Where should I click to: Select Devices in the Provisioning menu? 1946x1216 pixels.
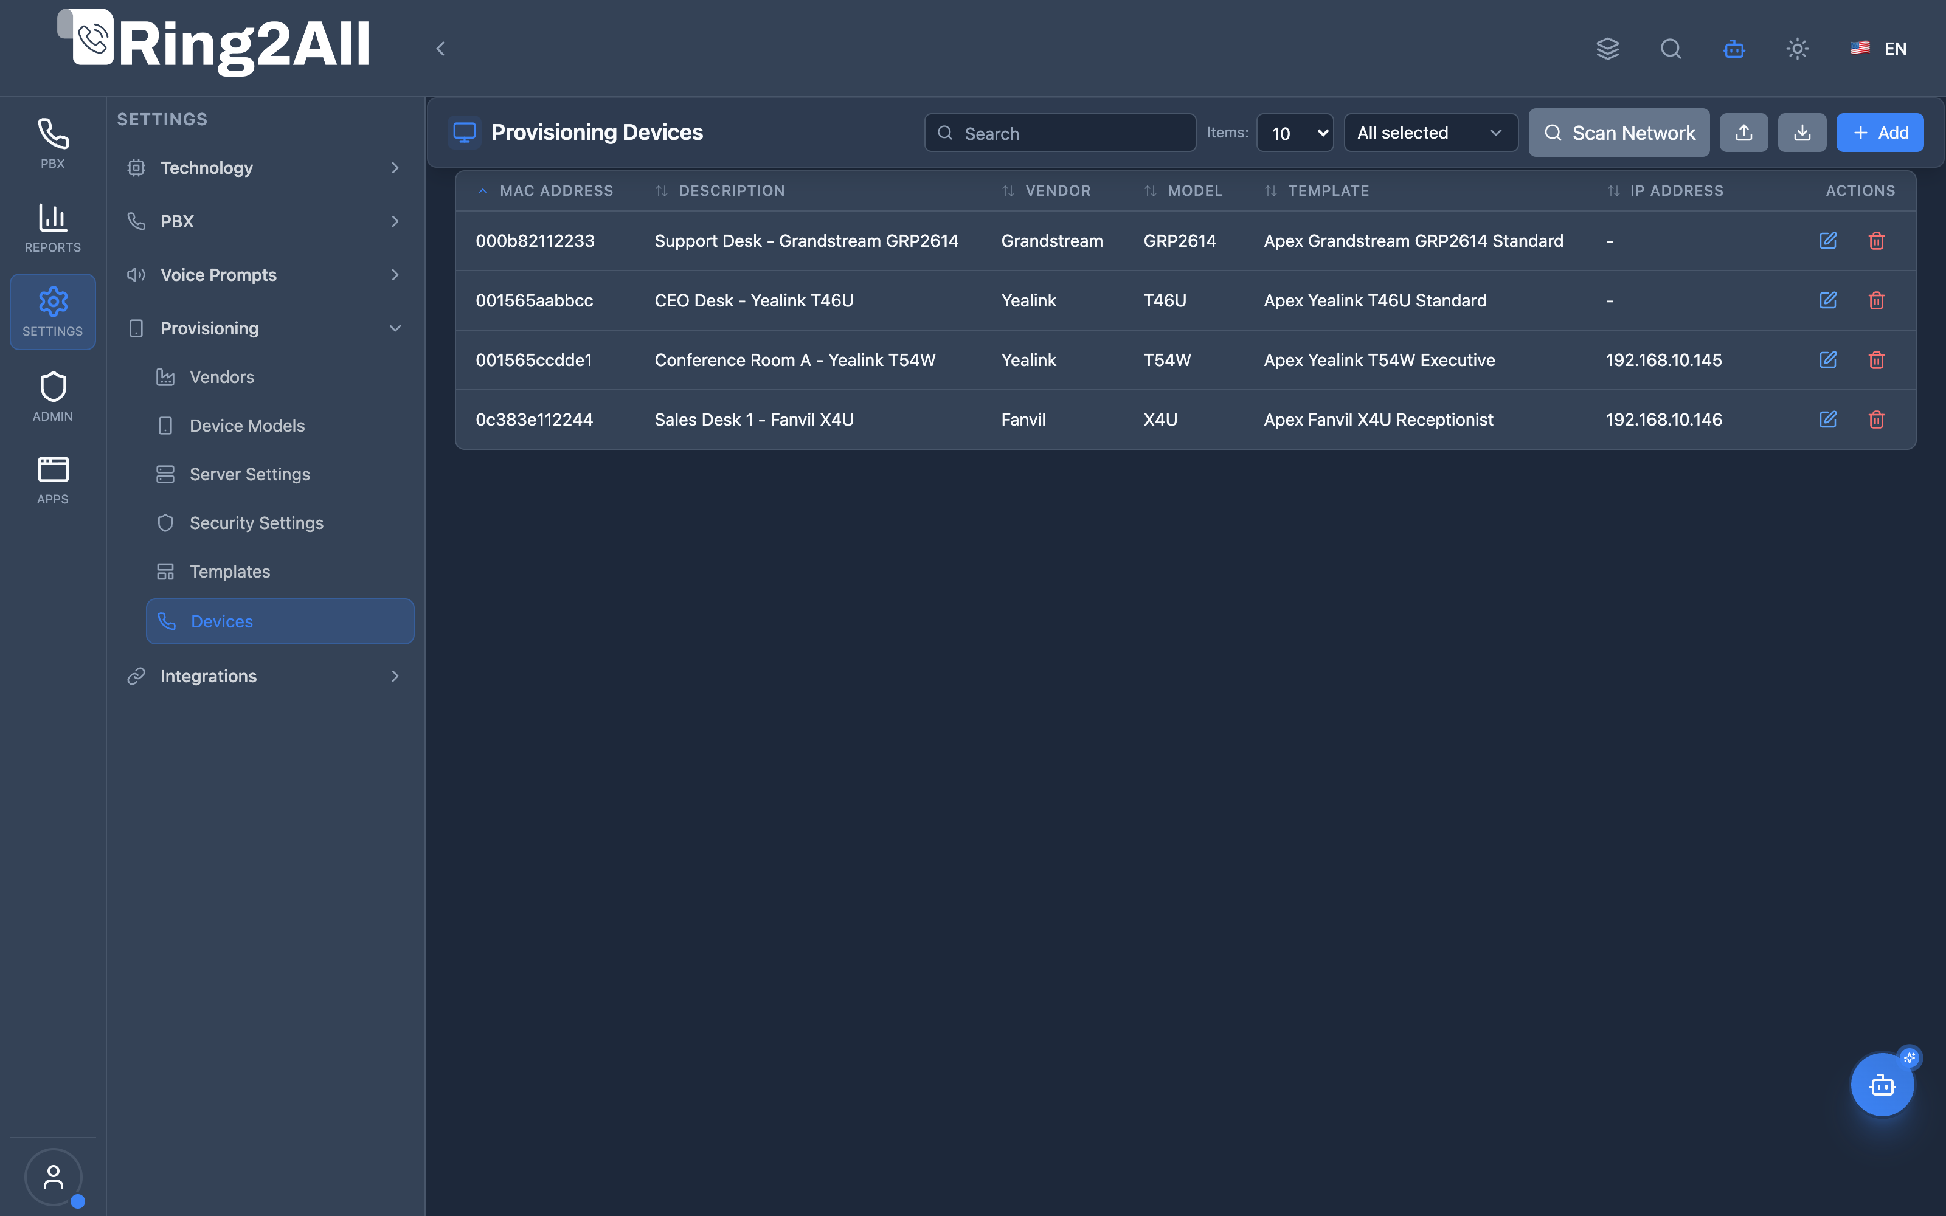(x=280, y=621)
